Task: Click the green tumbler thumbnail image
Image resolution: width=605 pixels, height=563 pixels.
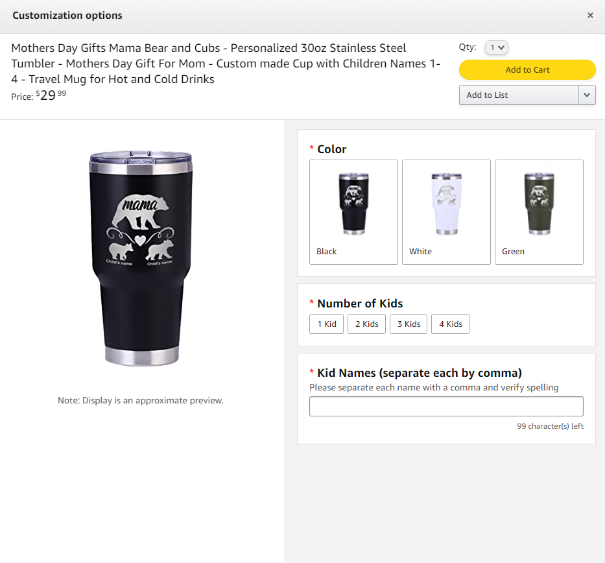Action: pos(539,204)
